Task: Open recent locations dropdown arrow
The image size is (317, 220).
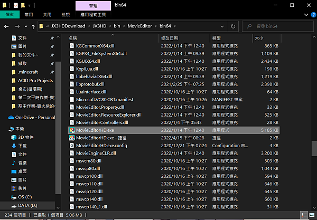Action: coord(26,26)
